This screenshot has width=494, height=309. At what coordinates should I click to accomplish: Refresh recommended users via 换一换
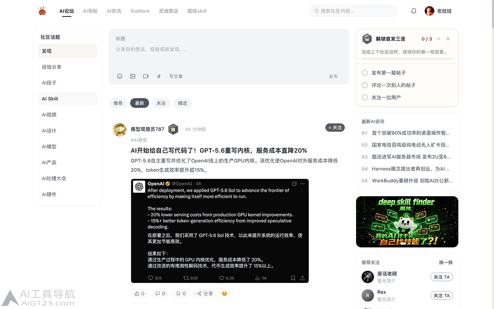pos(446,262)
